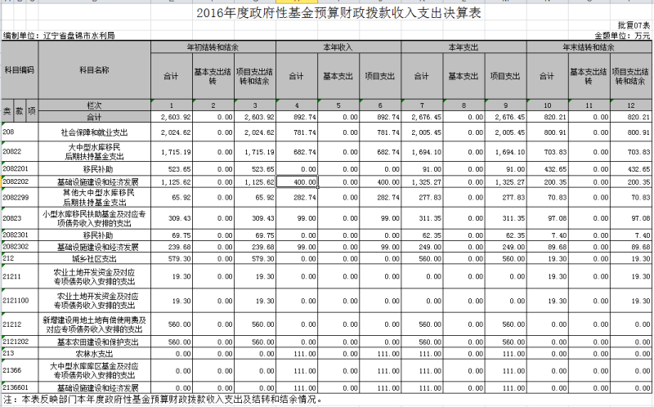Click 基础设施建设和经济发展 in row 2136601
The height and width of the screenshot is (407, 654).
(x=94, y=387)
